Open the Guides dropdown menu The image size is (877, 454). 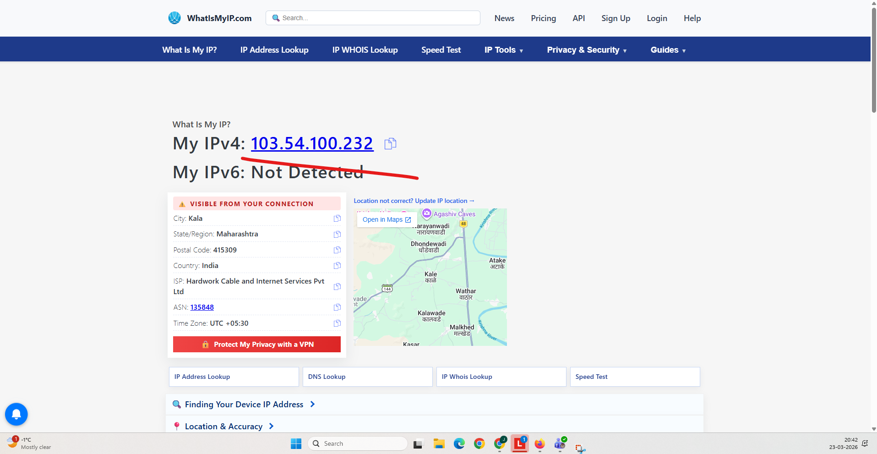[668, 50]
